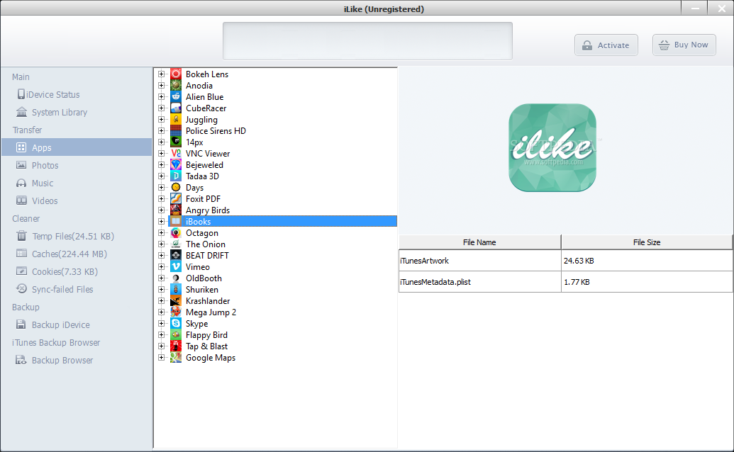The image size is (734, 452).
Task: Expand the Skype tree node
Action: (x=162, y=324)
